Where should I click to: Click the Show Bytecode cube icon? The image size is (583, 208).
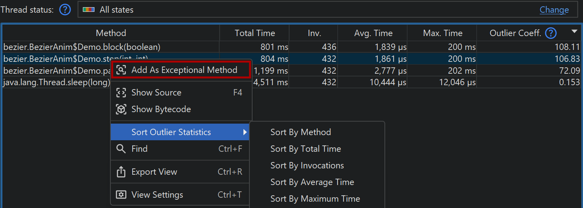[x=121, y=109]
